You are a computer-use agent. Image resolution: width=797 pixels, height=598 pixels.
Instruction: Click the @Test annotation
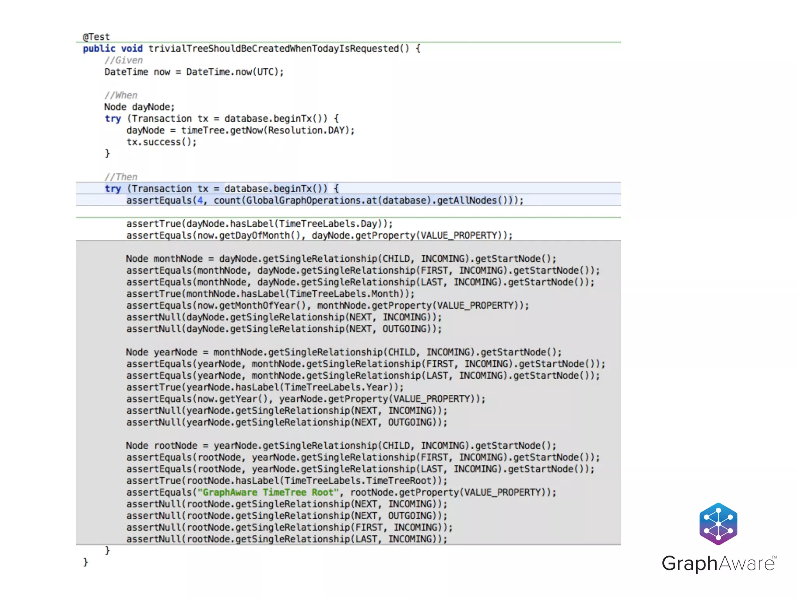[96, 37]
